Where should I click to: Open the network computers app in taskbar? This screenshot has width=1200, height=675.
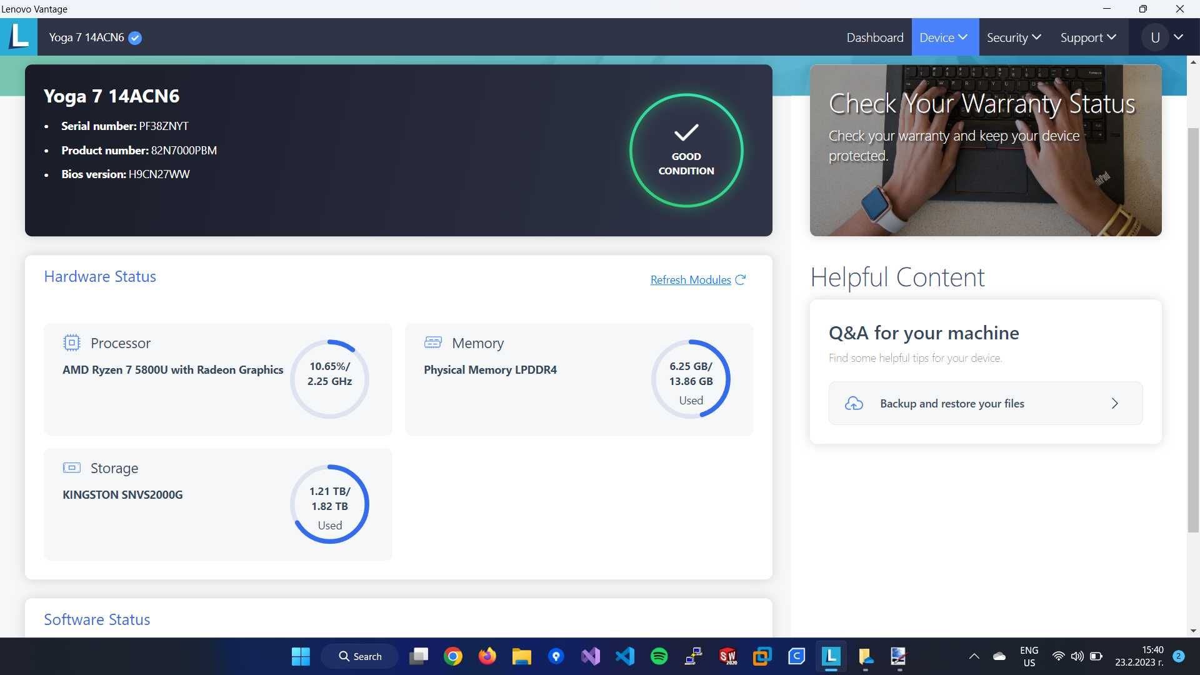694,656
